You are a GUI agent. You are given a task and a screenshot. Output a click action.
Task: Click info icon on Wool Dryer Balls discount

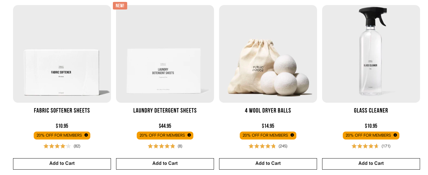click(292, 135)
